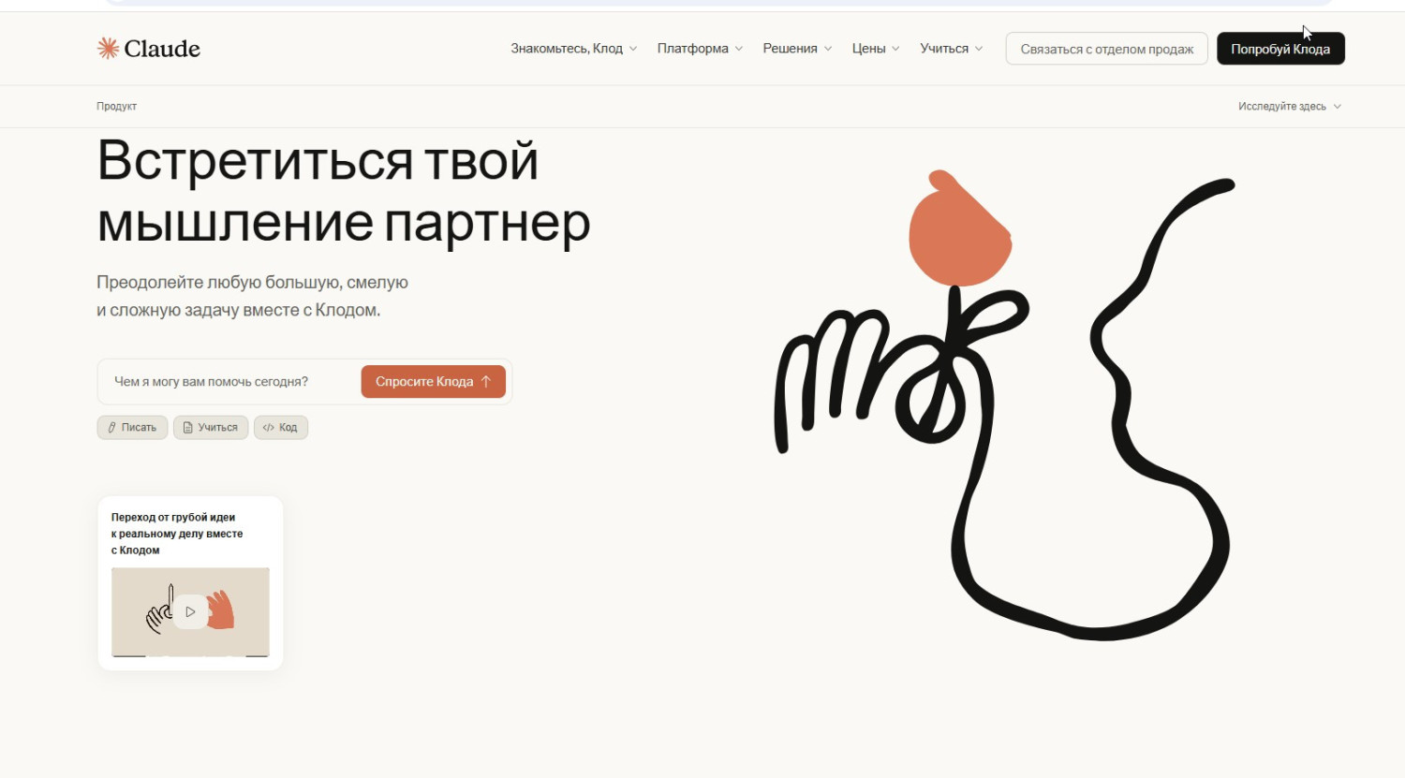Click the Claude wordmark text
This screenshot has width=1405, height=778.
pyautogui.click(x=162, y=49)
